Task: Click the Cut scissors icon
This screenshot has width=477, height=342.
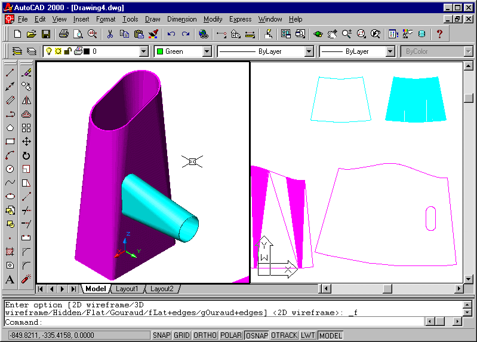Action: 110,34
